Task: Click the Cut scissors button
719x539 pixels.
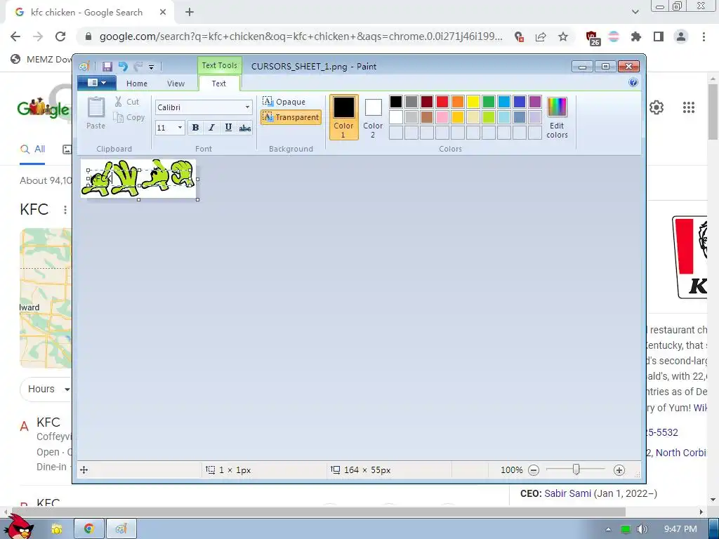Action: point(126,102)
